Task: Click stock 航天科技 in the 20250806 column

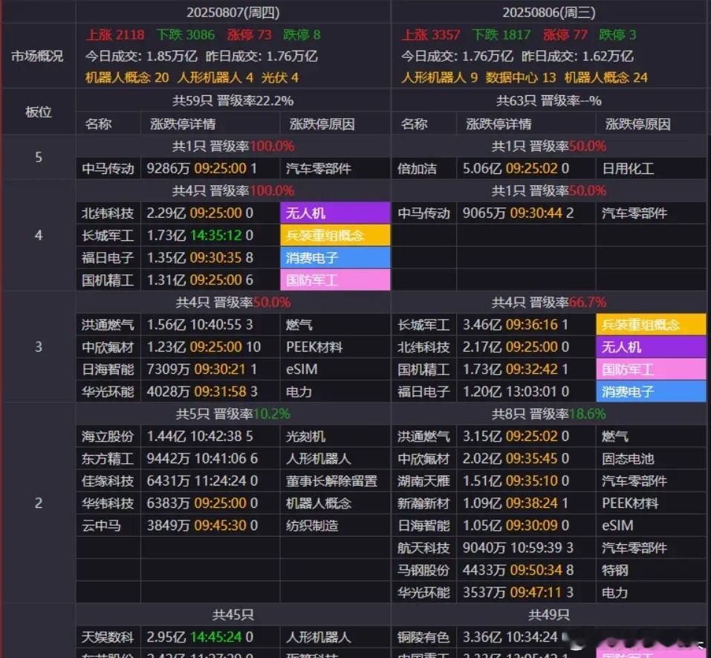Action: point(423,548)
